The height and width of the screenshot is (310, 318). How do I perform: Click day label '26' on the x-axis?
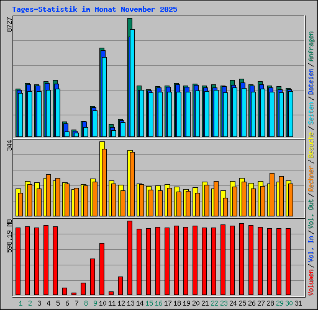point(252,303)
